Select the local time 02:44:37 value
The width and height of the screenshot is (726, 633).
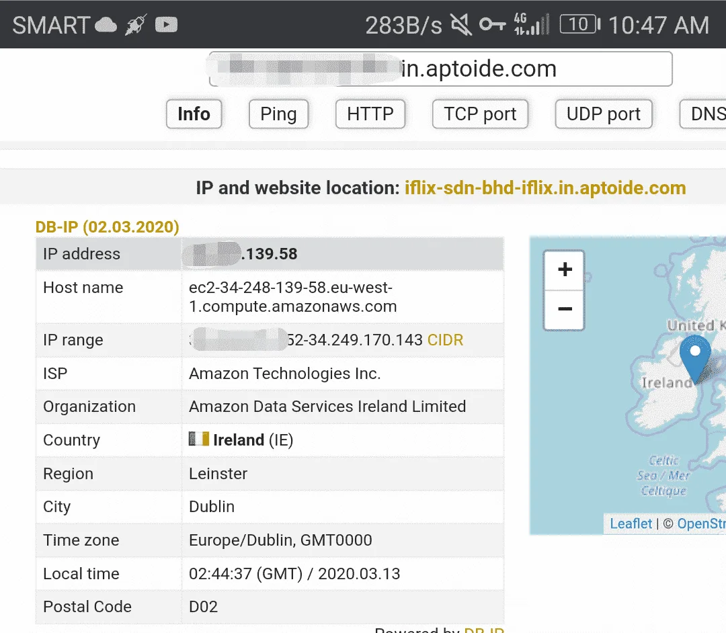tap(294, 574)
